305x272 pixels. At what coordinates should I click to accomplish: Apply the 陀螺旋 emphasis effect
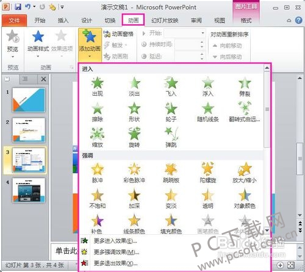[207, 173]
